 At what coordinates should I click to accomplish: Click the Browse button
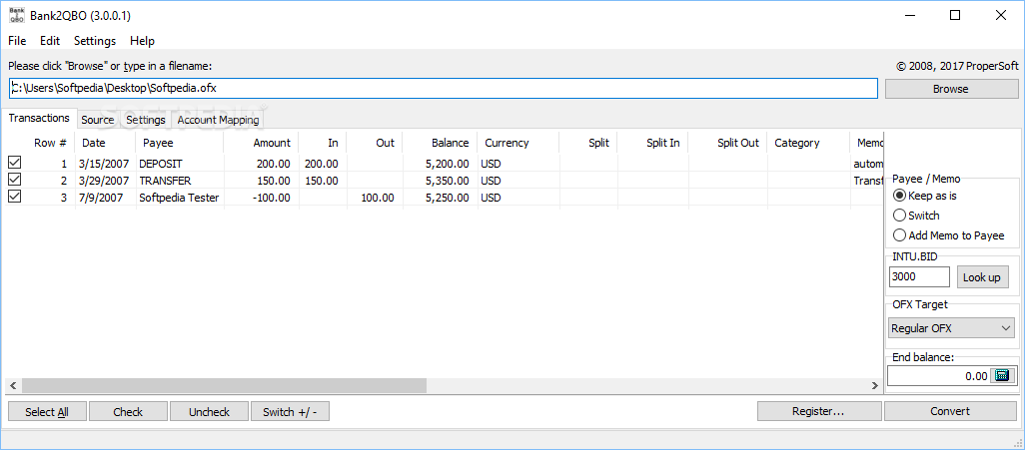pos(951,89)
